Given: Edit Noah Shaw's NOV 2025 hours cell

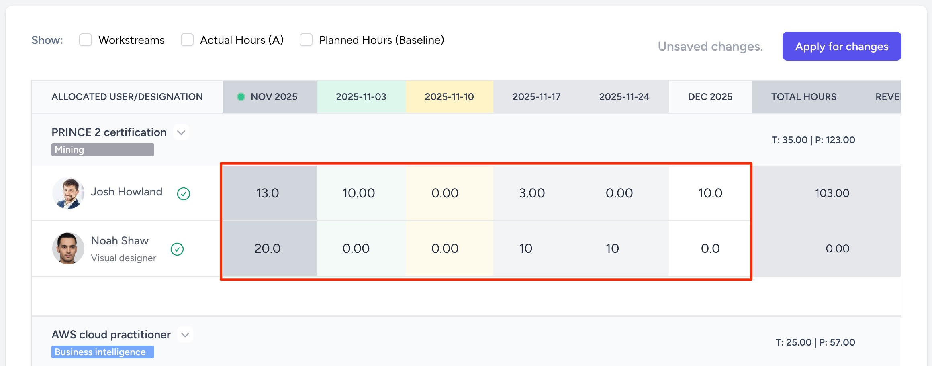Looking at the screenshot, I should (x=268, y=248).
